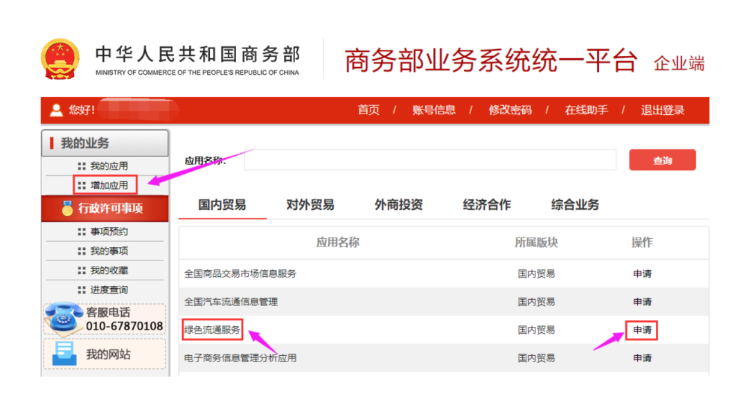The width and height of the screenshot is (748, 412).
Task: Open 我的应用 in sidebar
Action: click(109, 166)
